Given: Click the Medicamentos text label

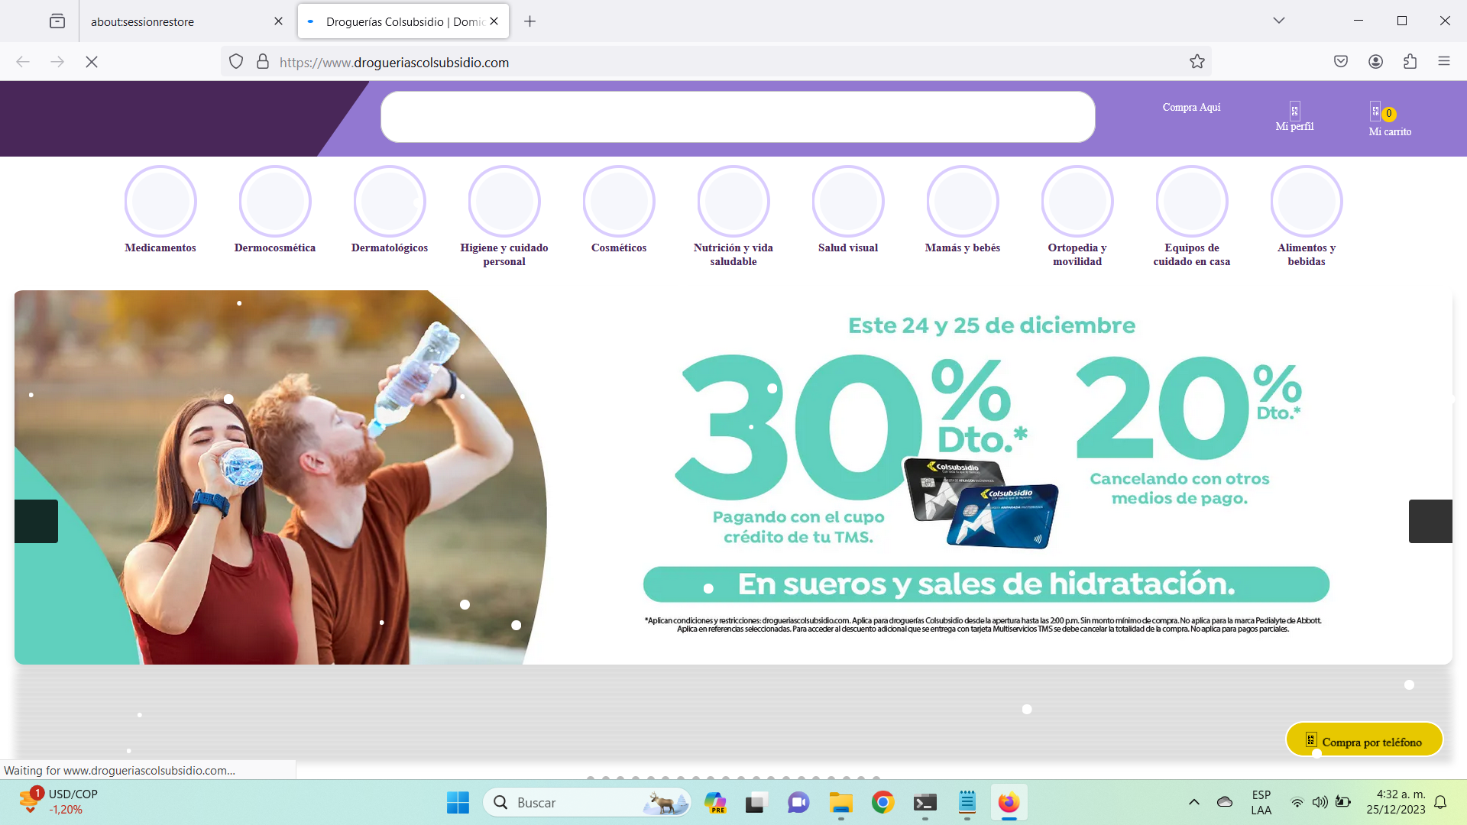Looking at the screenshot, I should (160, 247).
